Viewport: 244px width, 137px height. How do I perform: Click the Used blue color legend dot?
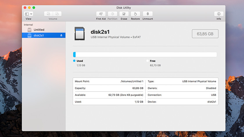tap(74, 61)
